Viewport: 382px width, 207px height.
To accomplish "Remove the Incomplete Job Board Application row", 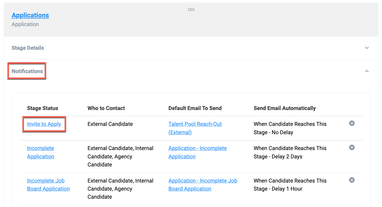I will tap(352, 180).
